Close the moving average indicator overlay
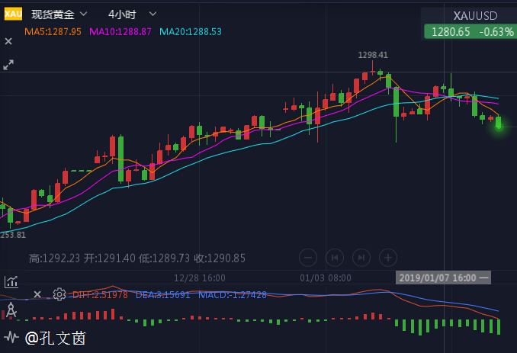Image resolution: width=517 pixels, height=353 pixels. click(8, 41)
